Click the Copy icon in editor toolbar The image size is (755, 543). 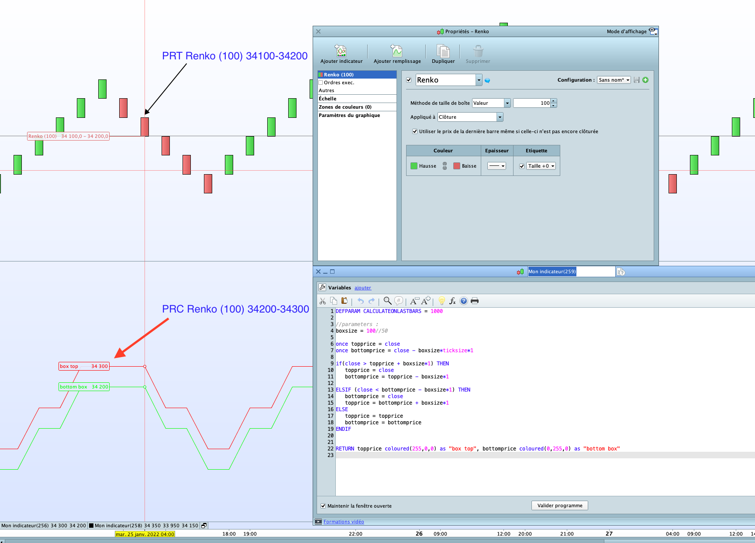pyautogui.click(x=334, y=301)
